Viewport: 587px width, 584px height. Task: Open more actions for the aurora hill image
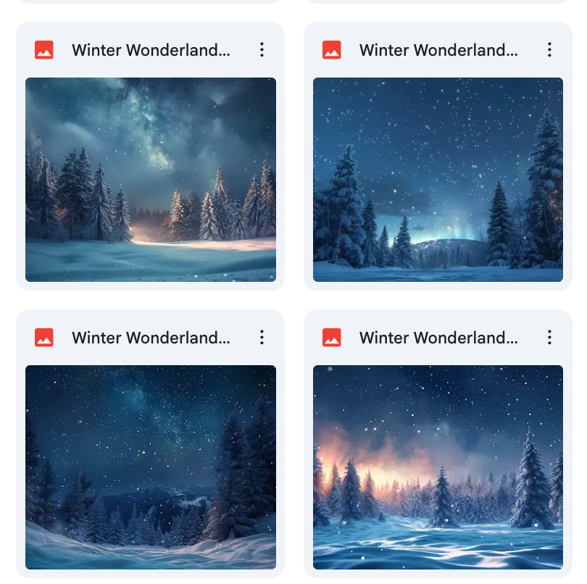point(549,50)
